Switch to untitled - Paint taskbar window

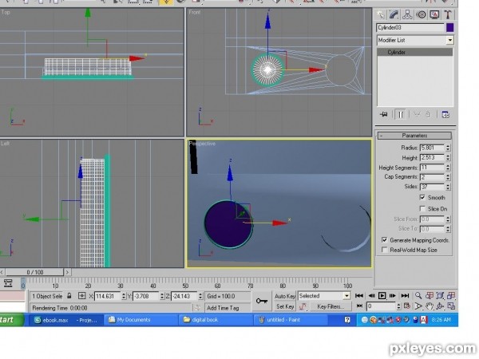click(291, 320)
